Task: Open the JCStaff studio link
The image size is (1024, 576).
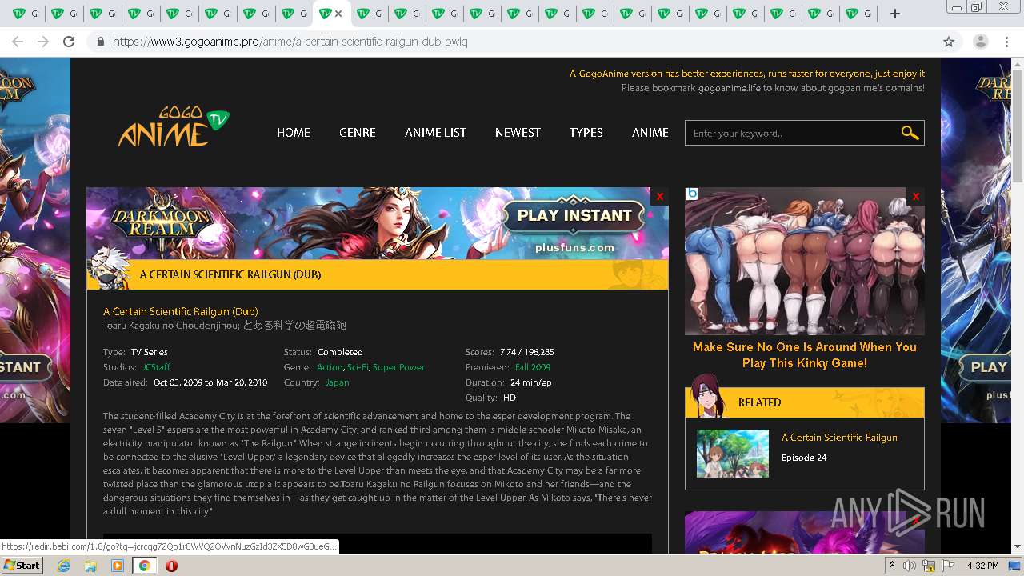Action: (x=156, y=367)
